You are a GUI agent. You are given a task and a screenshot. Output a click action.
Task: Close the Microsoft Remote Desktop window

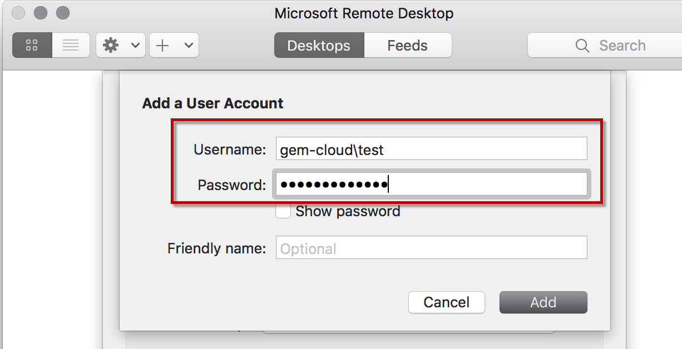pos(17,12)
